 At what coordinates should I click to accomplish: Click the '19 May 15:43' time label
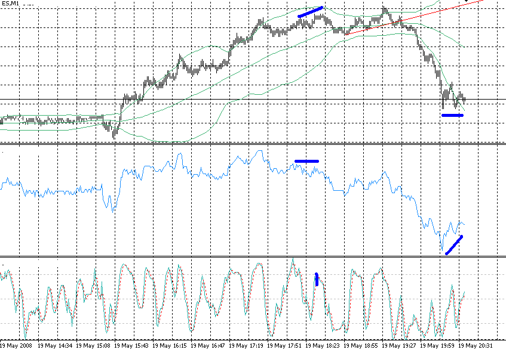tap(131, 345)
